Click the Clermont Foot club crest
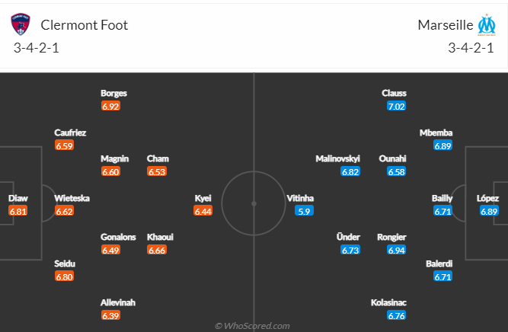The width and height of the screenshot is (508, 332). pyautogui.click(x=21, y=24)
